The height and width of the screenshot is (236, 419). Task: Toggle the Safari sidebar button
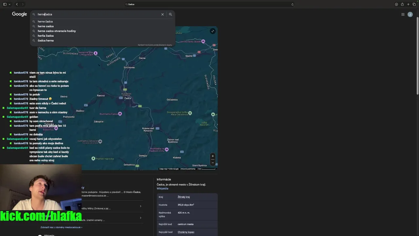click(5, 4)
